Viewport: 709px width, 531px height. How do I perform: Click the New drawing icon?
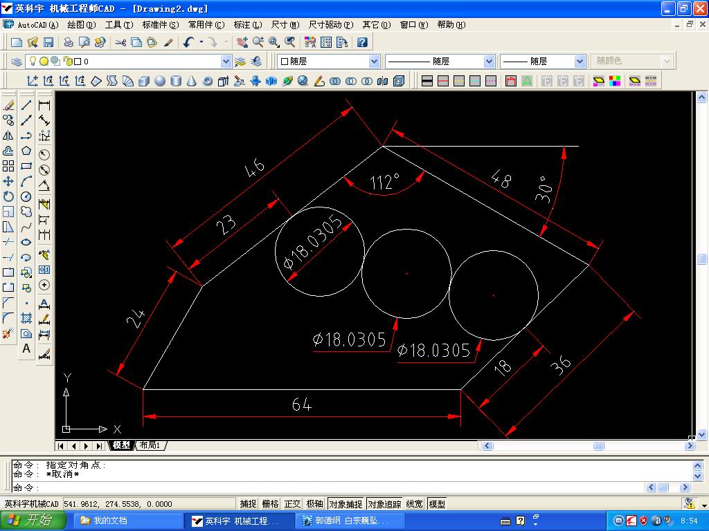[17, 42]
